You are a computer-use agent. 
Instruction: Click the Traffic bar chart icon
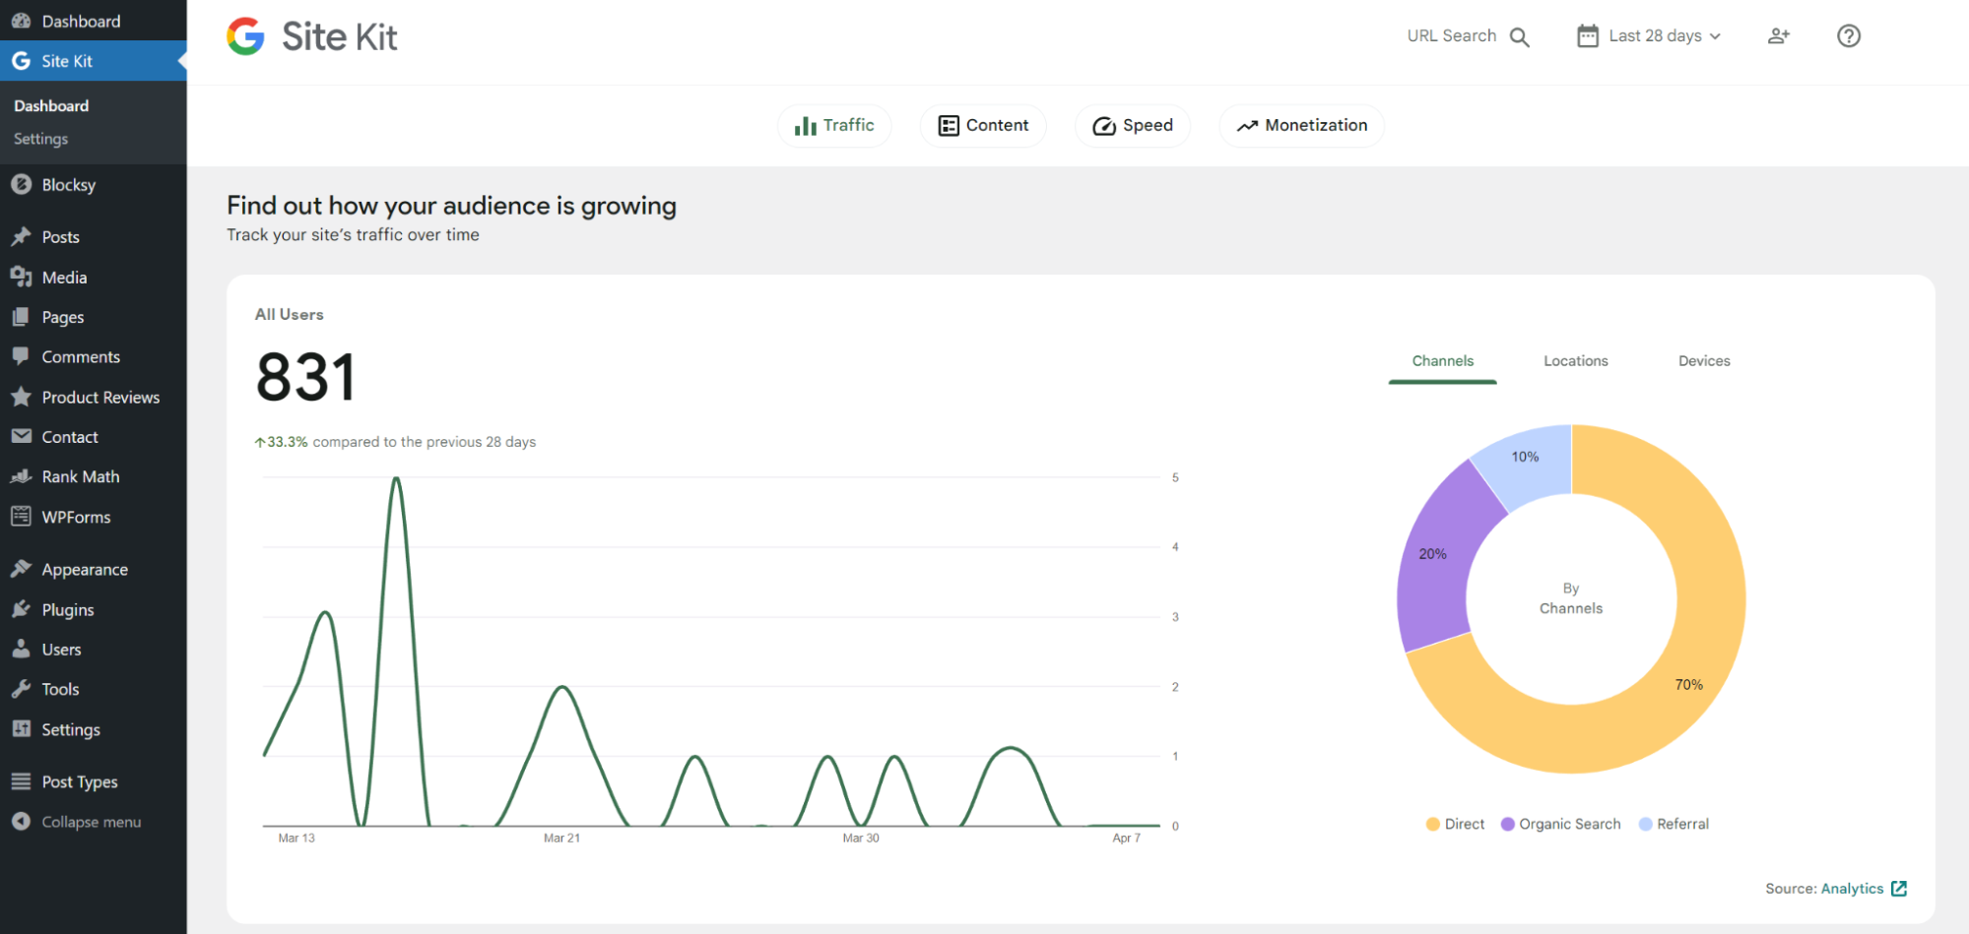coord(806,126)
